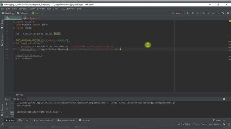The image size is (231, 129).
Task: Open the VCS menu
Action: tap(62, 9)
